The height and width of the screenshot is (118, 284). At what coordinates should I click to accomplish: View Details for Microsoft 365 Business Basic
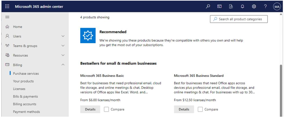(x=90, y=109)
